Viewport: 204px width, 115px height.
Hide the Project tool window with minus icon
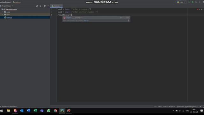[x=48, y=6]
